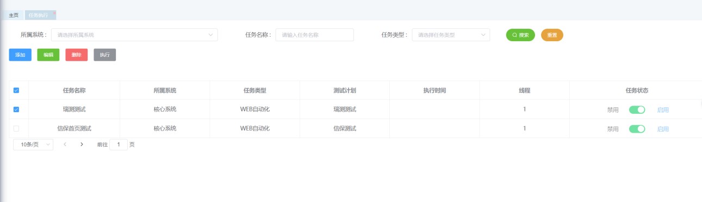Toggle the select-all checkbox in table header
The image size is (702, 202).
[16, 90]
